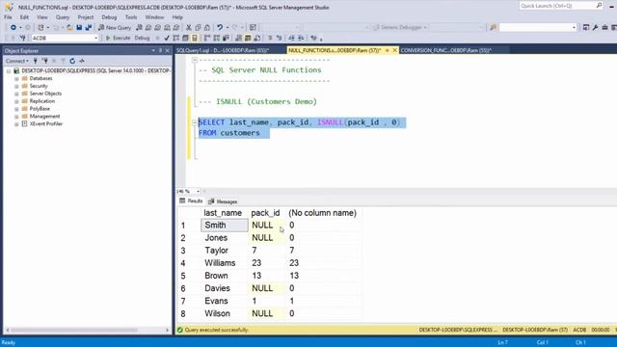Select XEvent Profiler tree item

(46, 124)
